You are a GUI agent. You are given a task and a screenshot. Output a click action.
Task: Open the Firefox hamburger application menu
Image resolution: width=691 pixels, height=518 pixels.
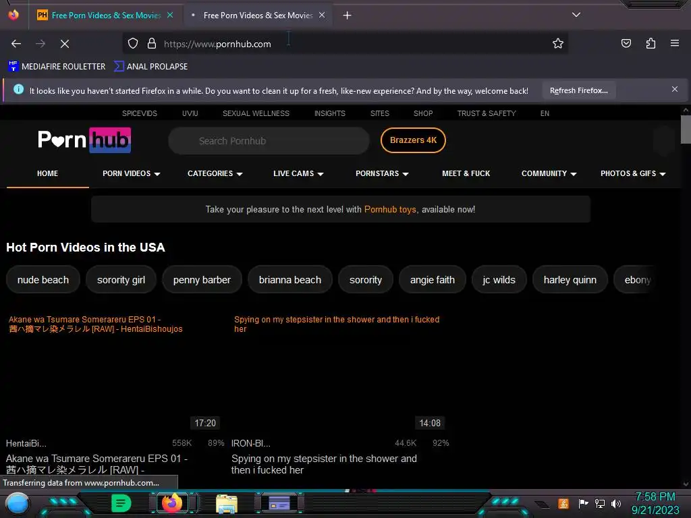[674, 43]
